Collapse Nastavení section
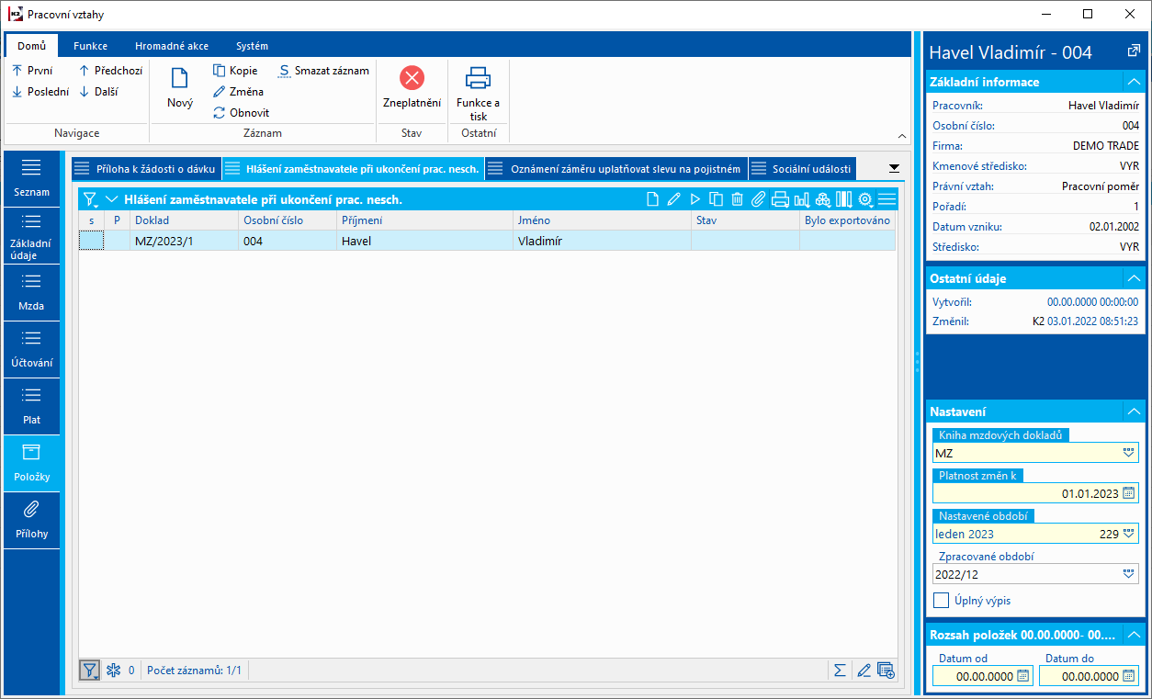Image resolution: width=1152 pixels, height=699 pixels. click(x=1135, y=412)
